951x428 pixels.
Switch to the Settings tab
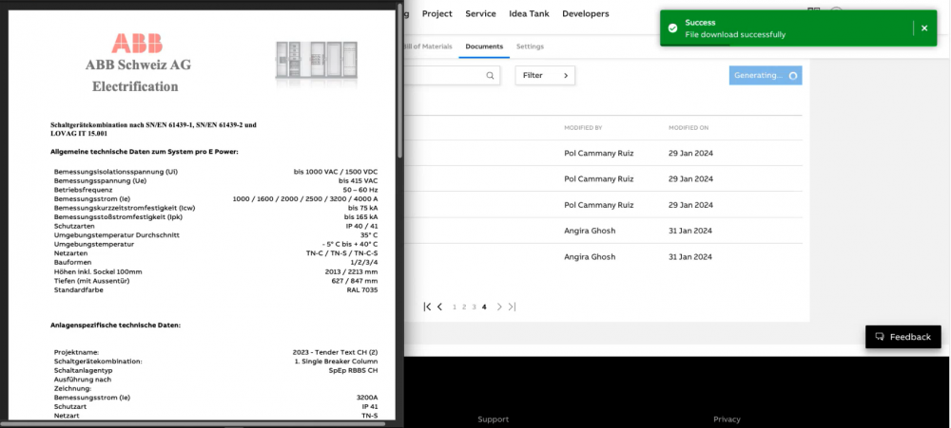[530, 47]
